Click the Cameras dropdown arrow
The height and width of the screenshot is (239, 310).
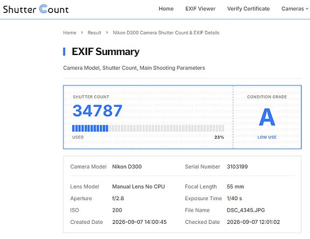pyautogui.click(x=307, y=9)
